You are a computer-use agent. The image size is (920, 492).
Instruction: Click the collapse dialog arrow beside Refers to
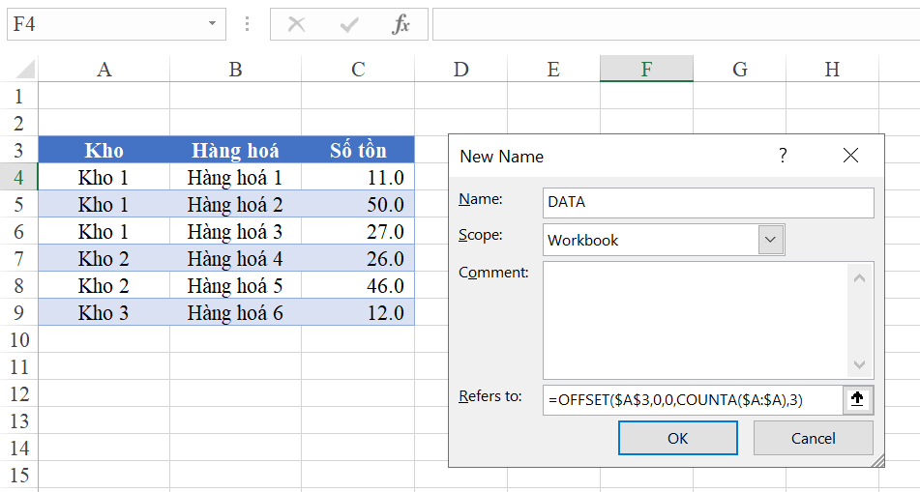(x=857, y=399)
